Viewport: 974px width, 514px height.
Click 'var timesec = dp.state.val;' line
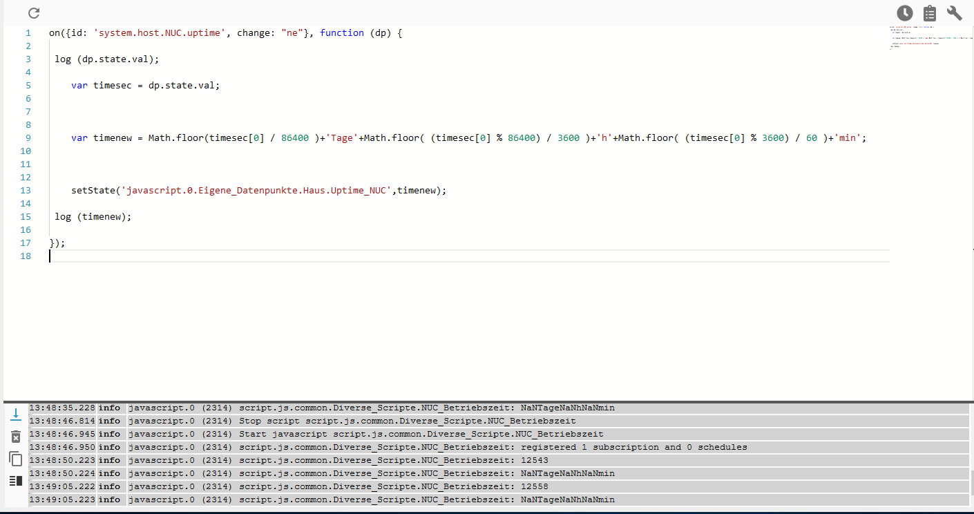coord(146,85)
